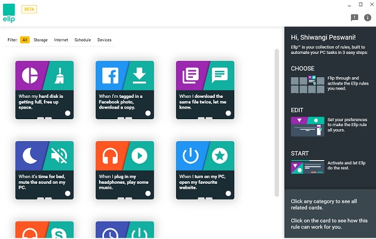The image size is (376, 239).
Task: Filter cards by Schedule
Action: click(83, 40)
